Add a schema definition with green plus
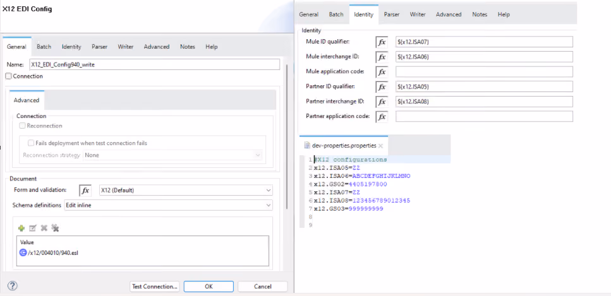This screenshot has height=296, width=611. point(21,228)
